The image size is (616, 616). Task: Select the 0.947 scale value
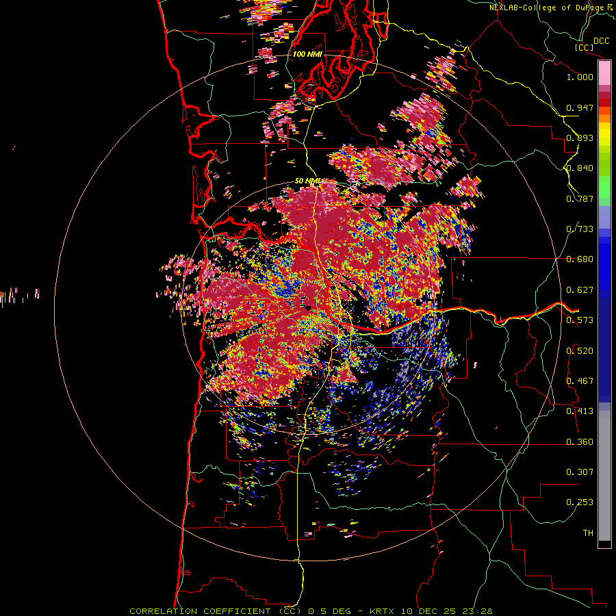580,107
